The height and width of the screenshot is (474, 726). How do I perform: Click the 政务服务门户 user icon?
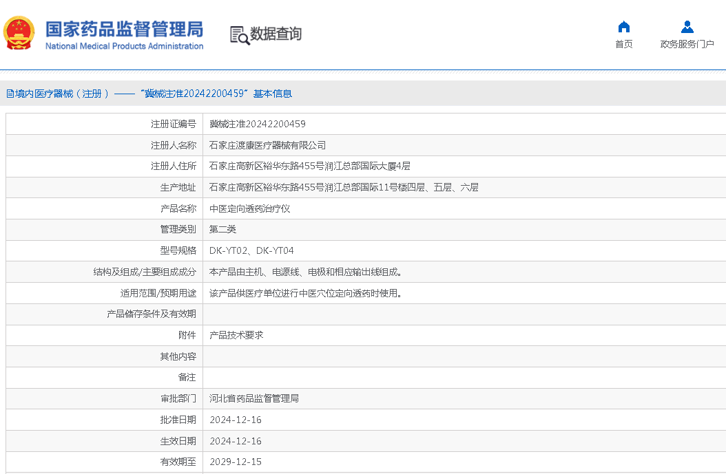(x=687, y=27)
